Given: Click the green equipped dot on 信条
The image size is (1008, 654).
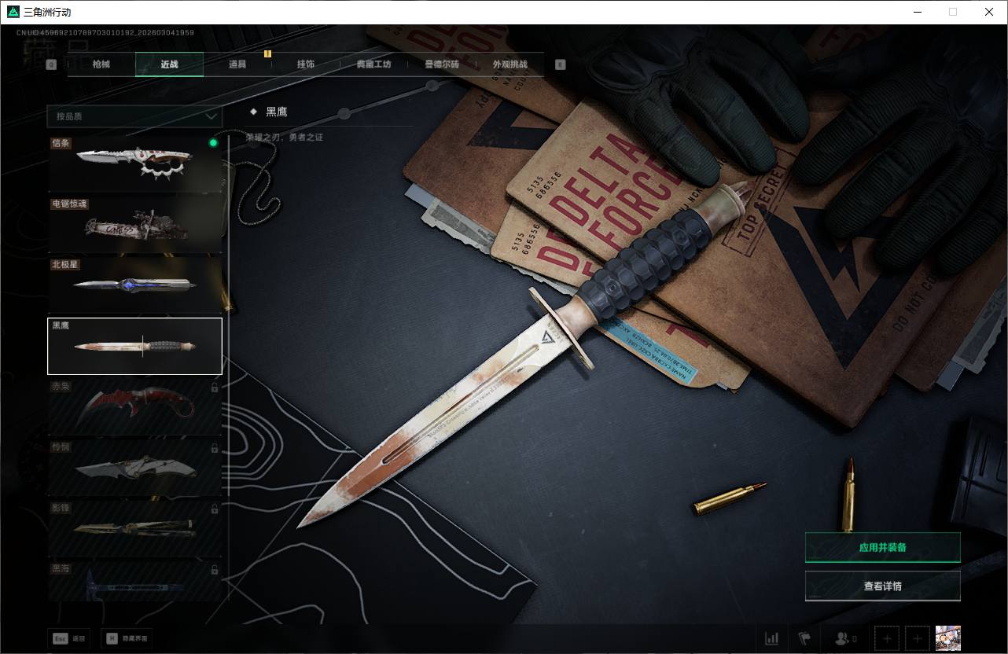Looking at the screenshot, I should click(213, 143).
